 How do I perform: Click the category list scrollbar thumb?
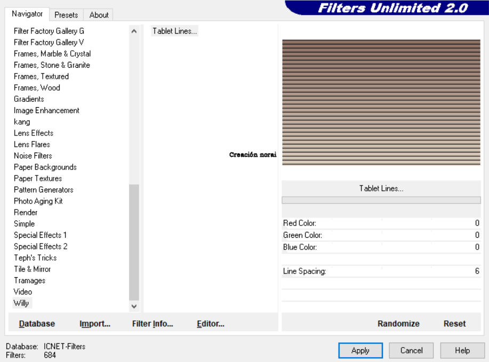pyautogui.click(x=134, y=243)
